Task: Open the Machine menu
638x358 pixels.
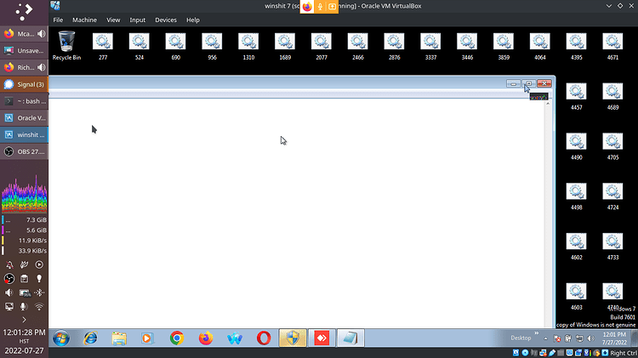Action: pos(84,20)
